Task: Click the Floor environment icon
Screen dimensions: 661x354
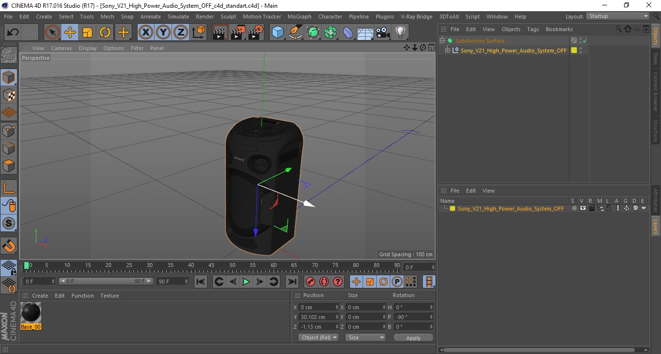Action: pyautogui.click(x=365, y=33)
